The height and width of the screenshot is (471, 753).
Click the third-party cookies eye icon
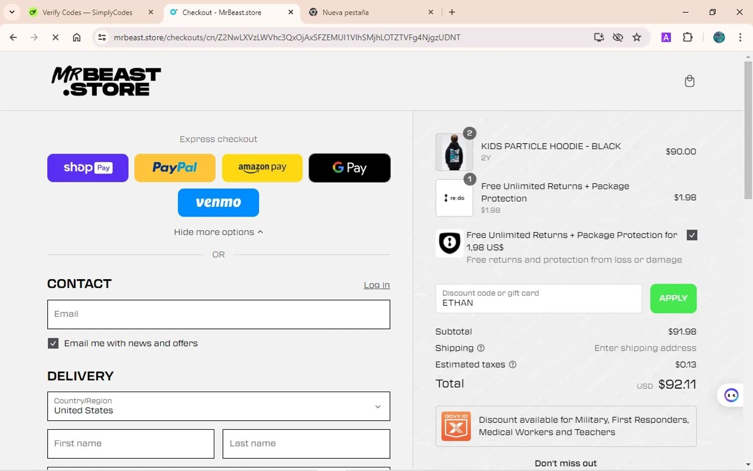[618, 37]
